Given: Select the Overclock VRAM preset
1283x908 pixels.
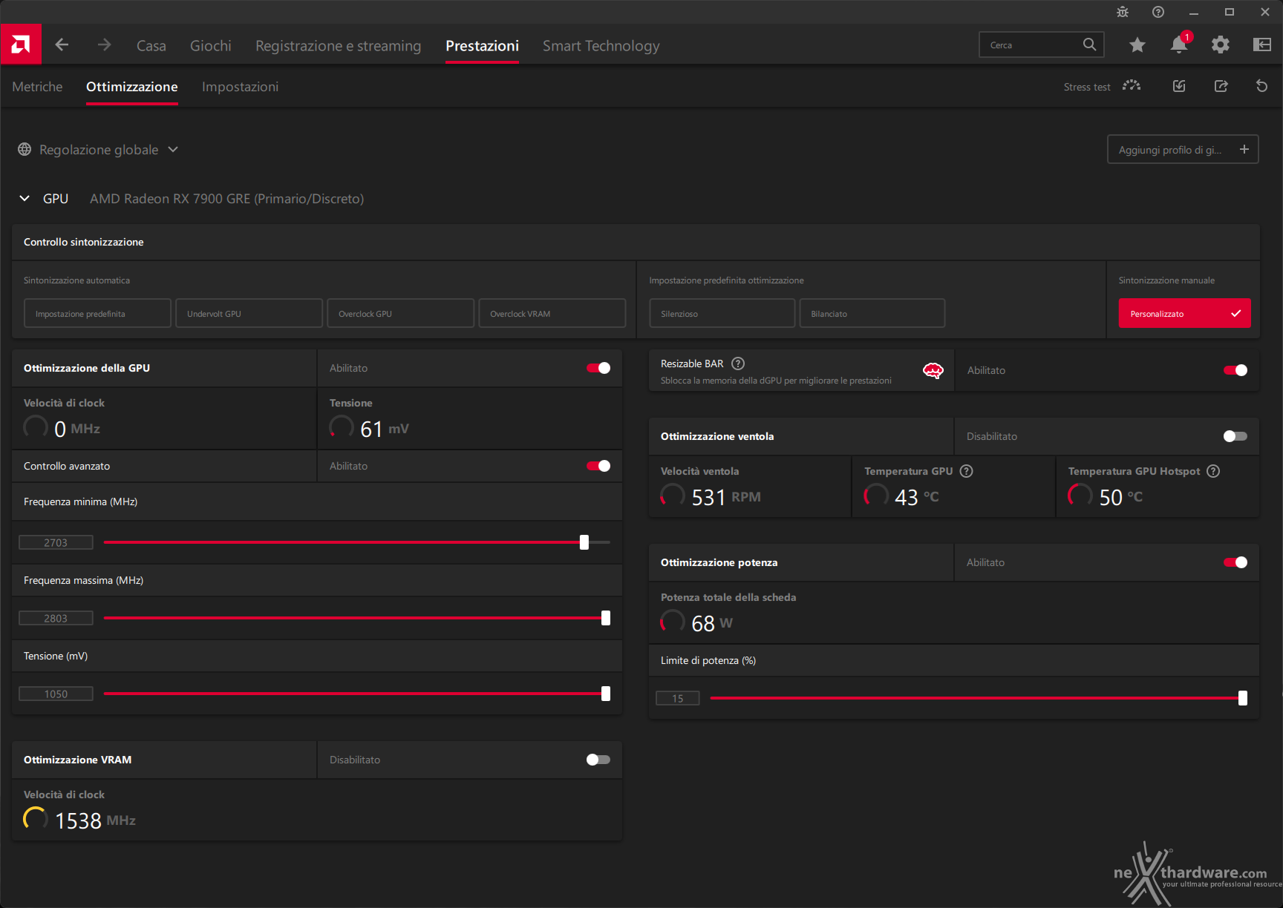Looking at the screenshot, I should click(x=552, y=313).
